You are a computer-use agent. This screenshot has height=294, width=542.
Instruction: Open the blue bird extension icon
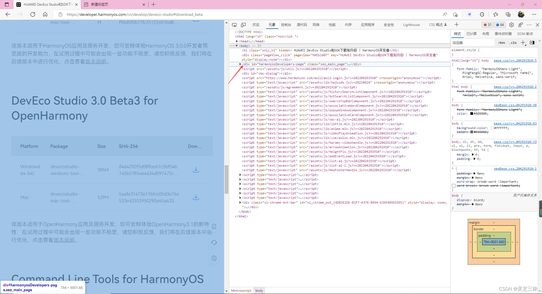point(470,14)
